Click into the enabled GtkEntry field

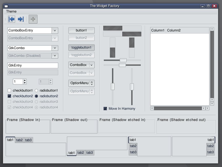tap(33, 65)
